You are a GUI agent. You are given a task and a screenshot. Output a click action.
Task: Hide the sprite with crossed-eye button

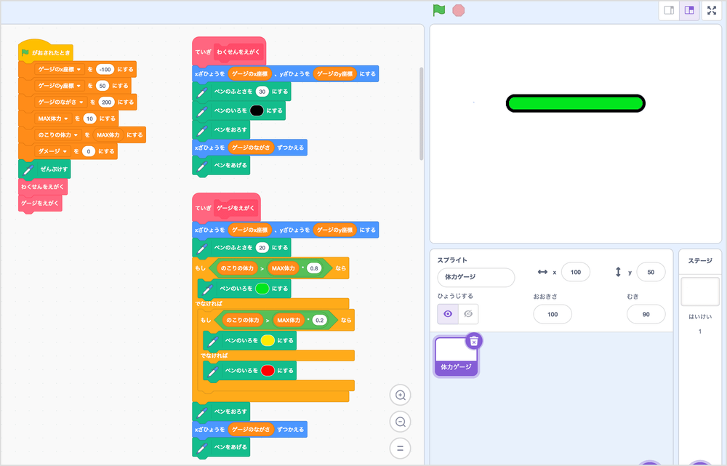click(x=468, y=314)
